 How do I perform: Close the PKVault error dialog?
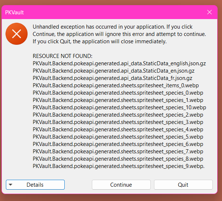click(210, 12)
